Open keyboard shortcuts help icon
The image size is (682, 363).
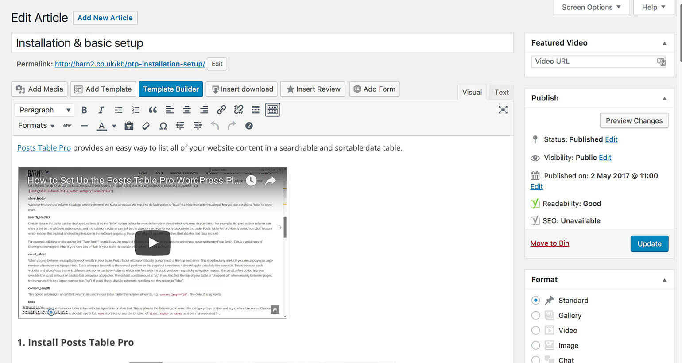point(249,126)
